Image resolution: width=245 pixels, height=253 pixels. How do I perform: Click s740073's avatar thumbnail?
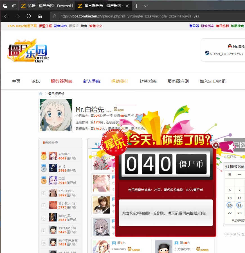point(53,156)
